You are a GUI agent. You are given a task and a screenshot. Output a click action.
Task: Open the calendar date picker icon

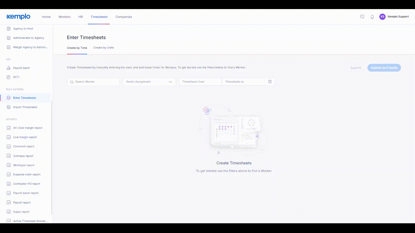coord(270,82)
